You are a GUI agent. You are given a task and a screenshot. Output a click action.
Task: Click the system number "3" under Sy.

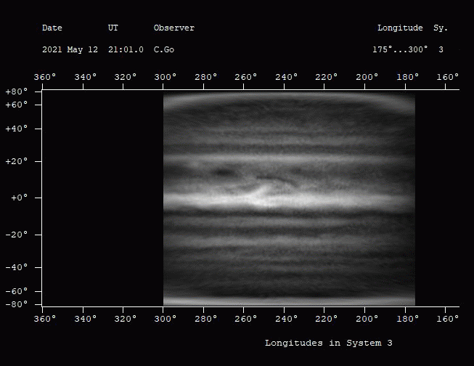(x=441, y=49)
